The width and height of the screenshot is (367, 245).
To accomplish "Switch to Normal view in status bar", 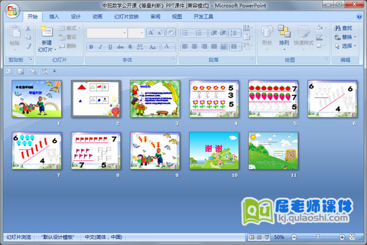I will point(251,237).
